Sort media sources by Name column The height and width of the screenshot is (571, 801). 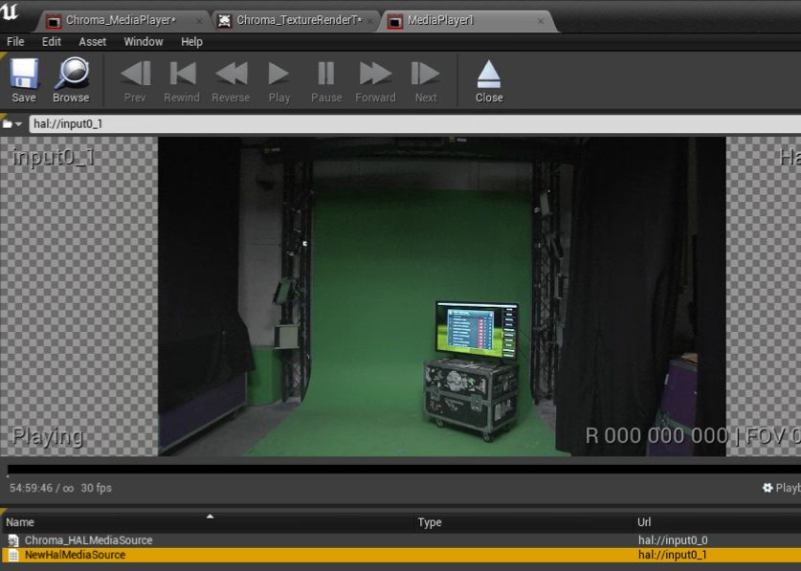207,522
